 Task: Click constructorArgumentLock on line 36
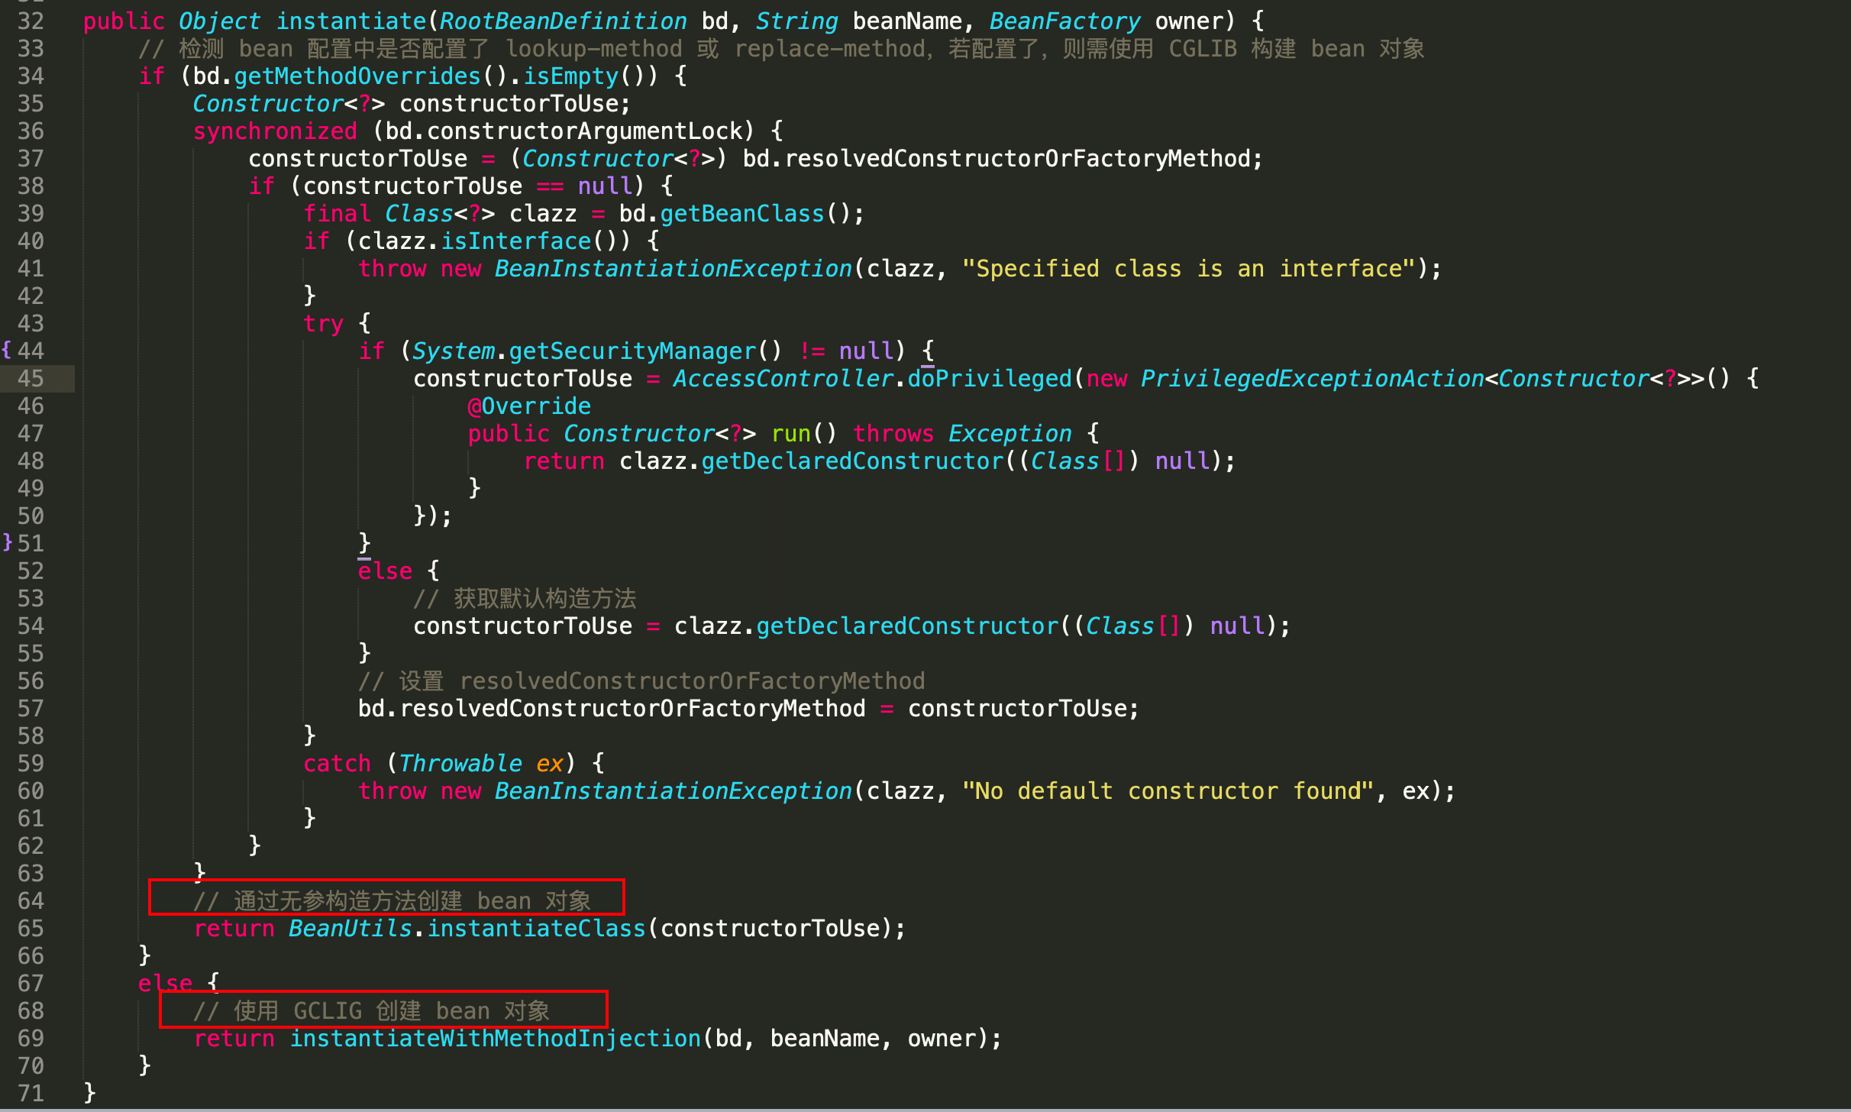(x=584, y=131)
